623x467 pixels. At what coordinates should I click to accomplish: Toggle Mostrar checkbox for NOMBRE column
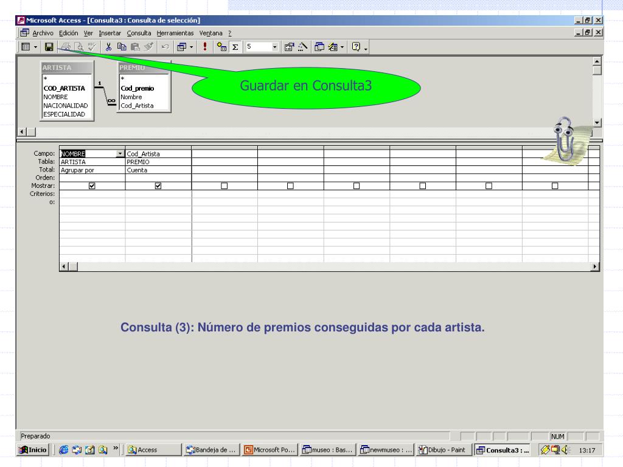pos(92,185)
